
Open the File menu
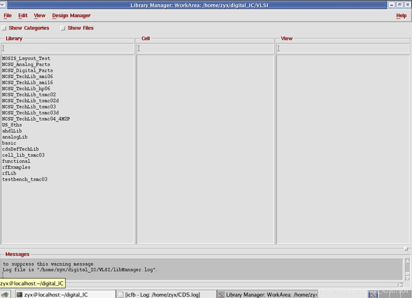click(x=8, y=16)
